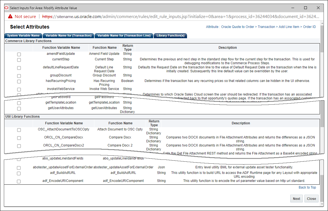The height and width of the screenshot is (211, 328).
Task: Click the Oracle logo icon in title bar
Action: coord(7,8)
